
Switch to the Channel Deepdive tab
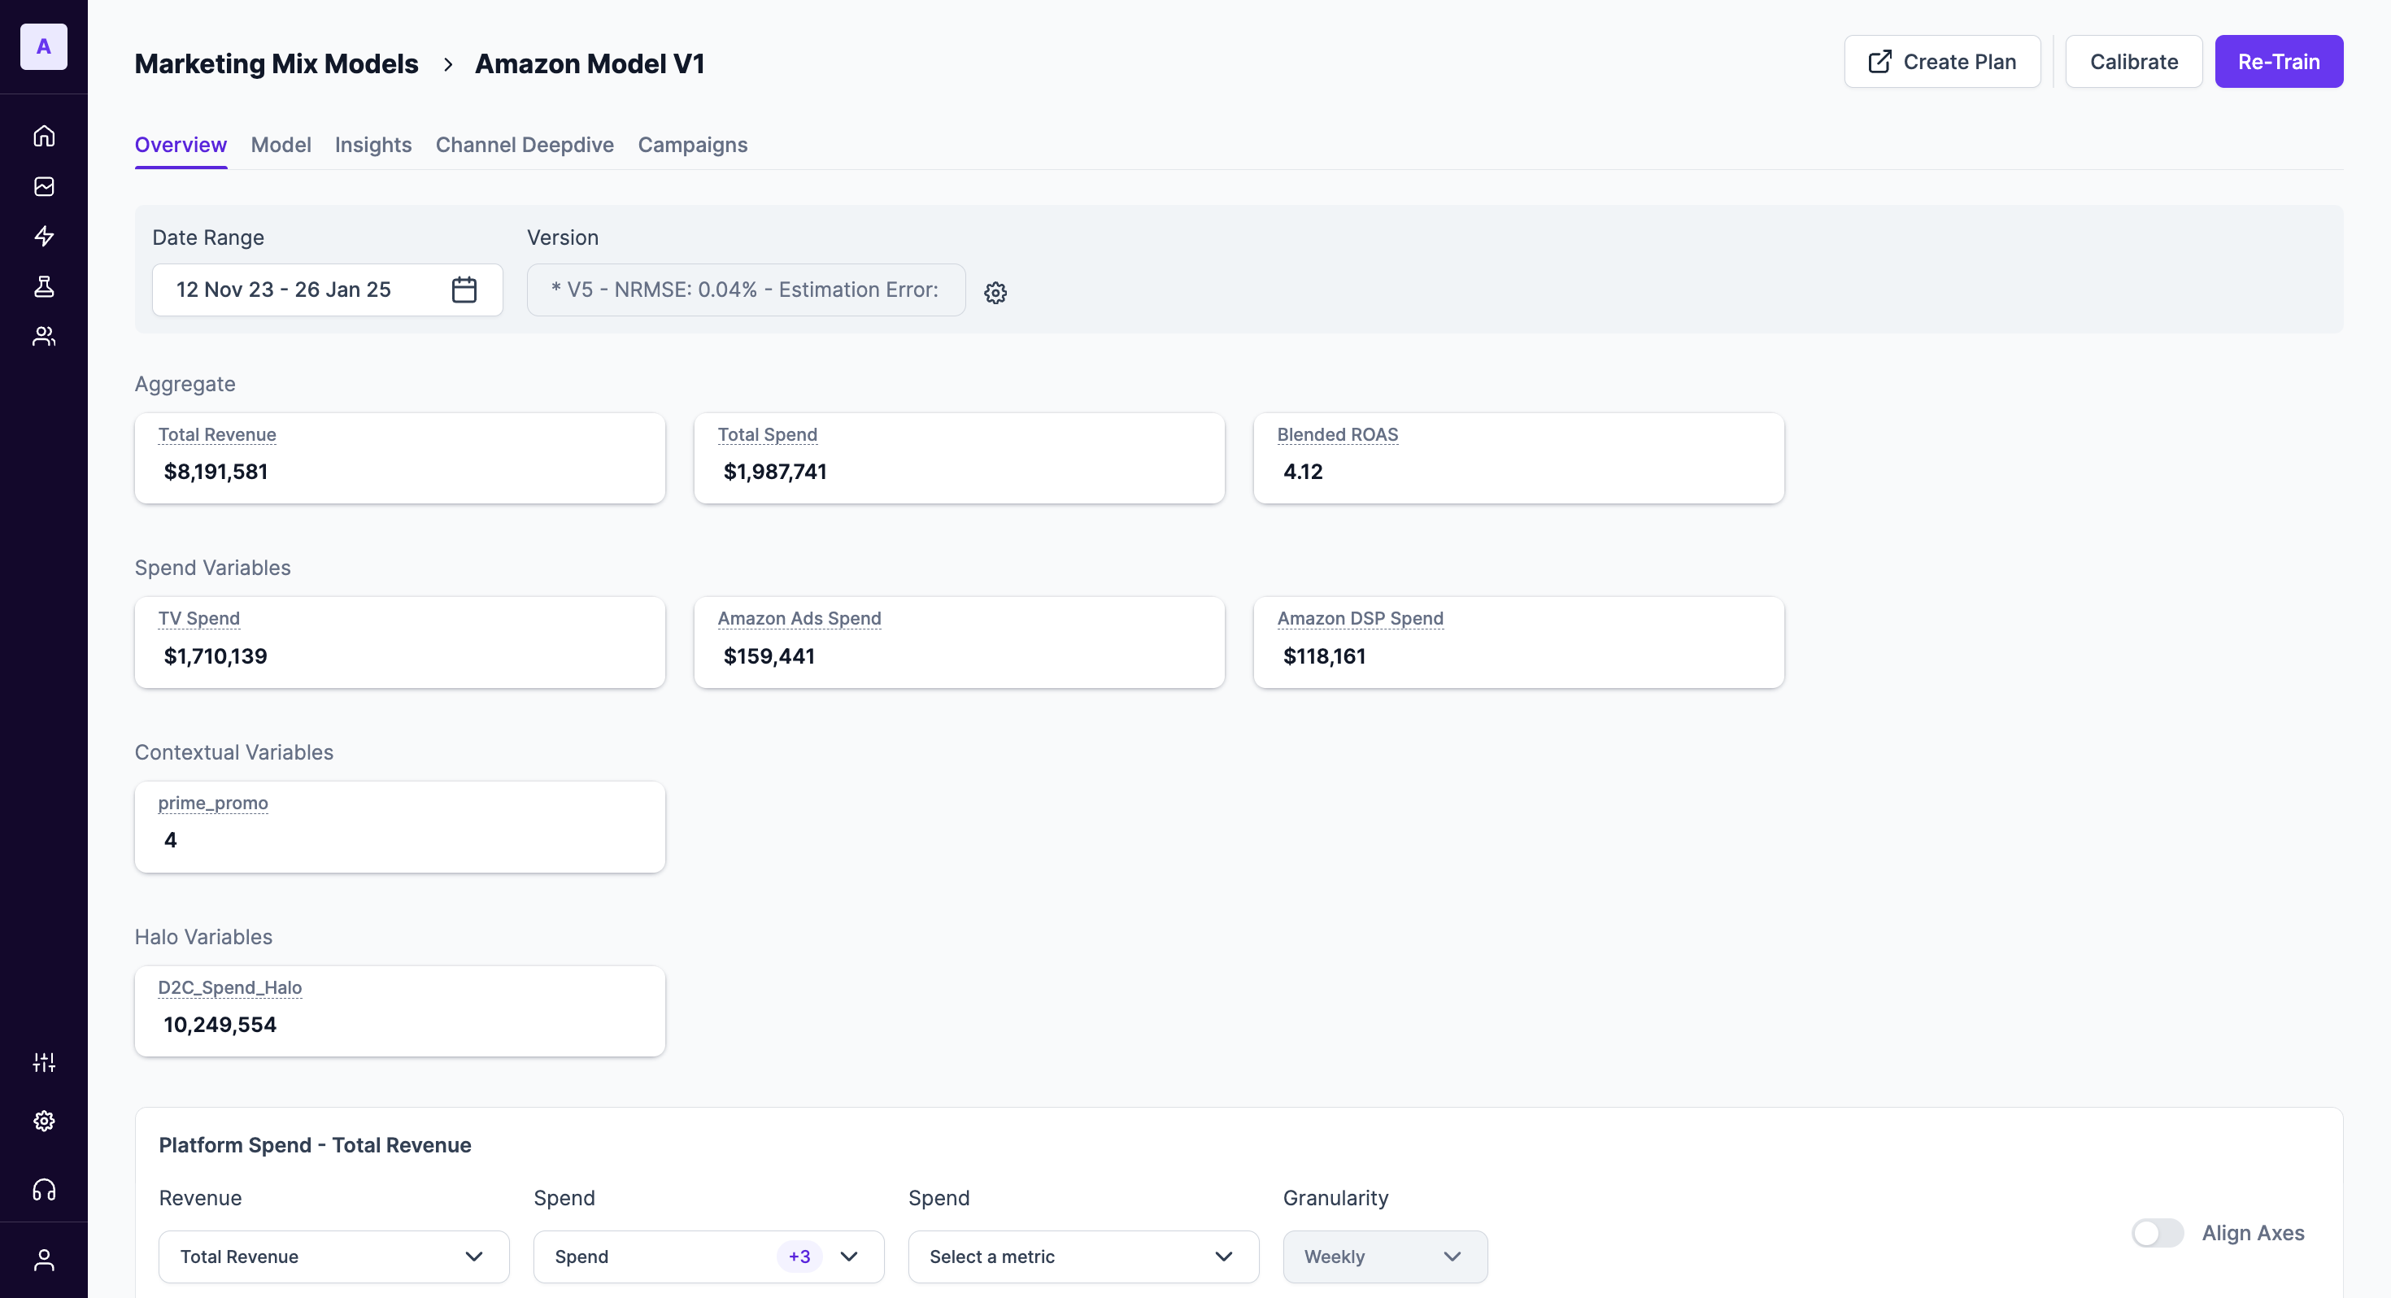525,145
